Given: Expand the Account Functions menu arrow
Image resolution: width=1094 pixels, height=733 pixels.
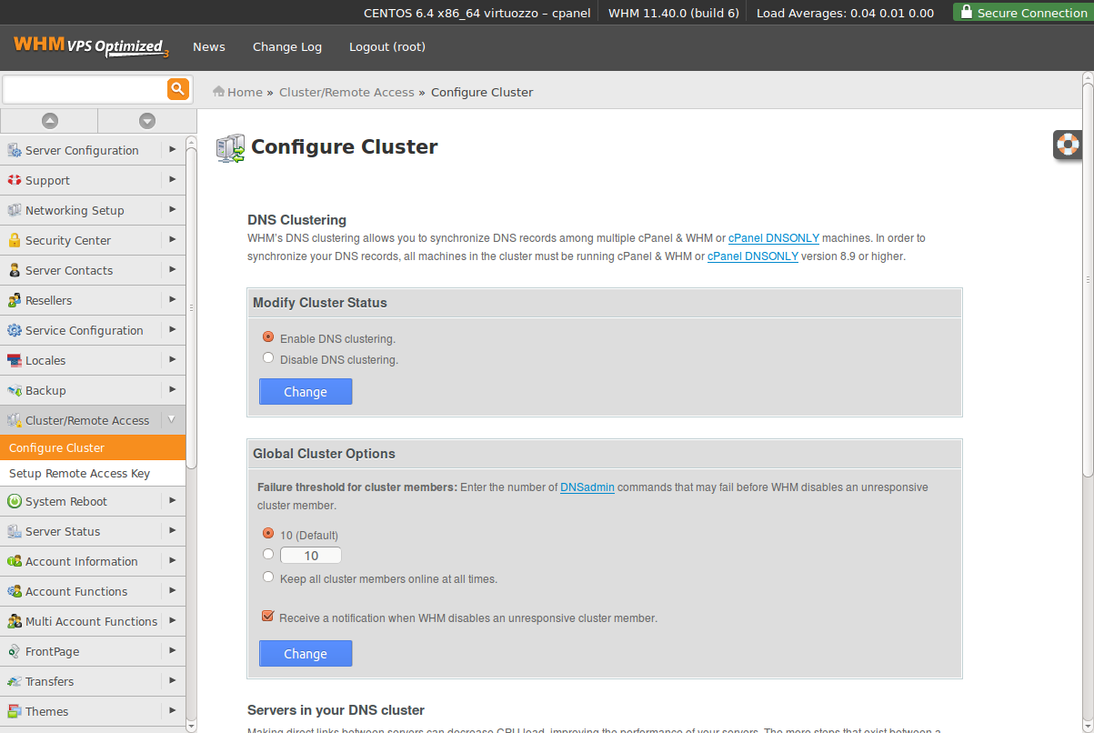Looking at the screenshot, I should click(x=172, y=590).
